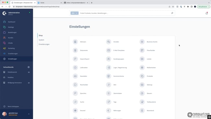This screenshot has width=211, height=119.
Task: Open the Sprachen flag icon
Action: click(75, 93)
